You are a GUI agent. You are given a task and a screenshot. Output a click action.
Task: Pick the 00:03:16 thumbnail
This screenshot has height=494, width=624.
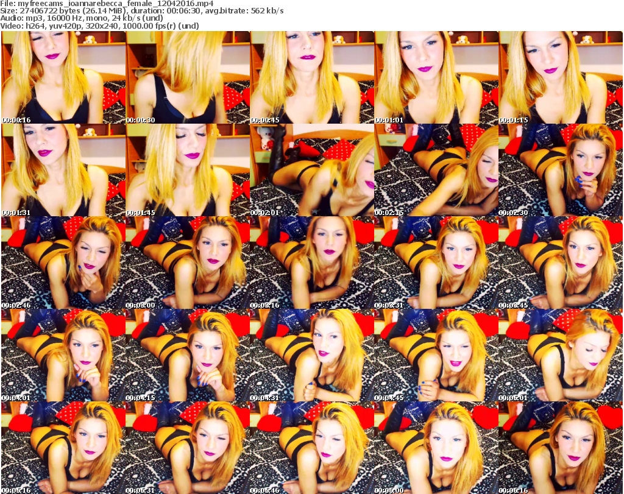[311, 263]
